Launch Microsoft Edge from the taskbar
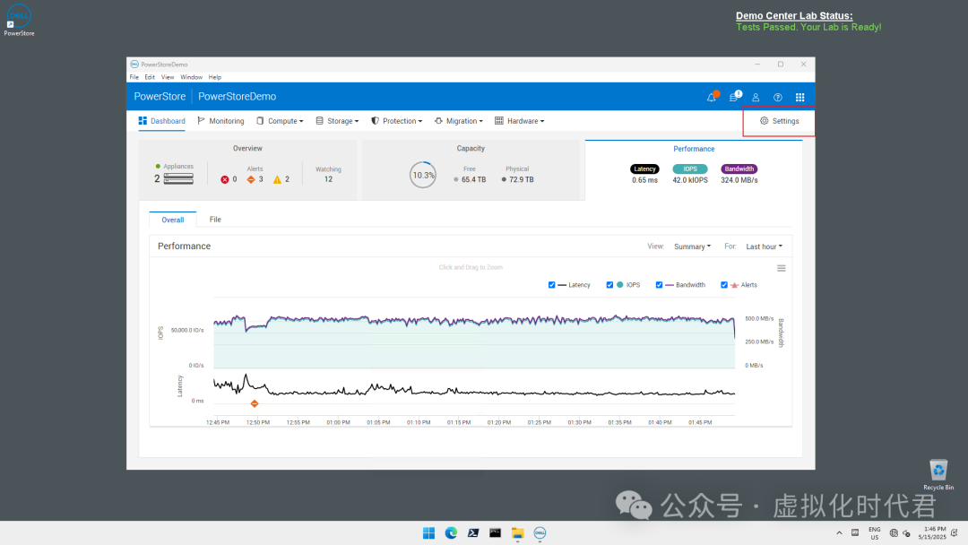968x545 pixels. tap(451, 533)
